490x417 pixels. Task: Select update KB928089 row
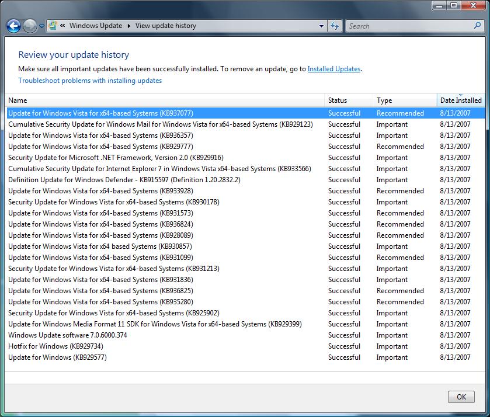246,235
